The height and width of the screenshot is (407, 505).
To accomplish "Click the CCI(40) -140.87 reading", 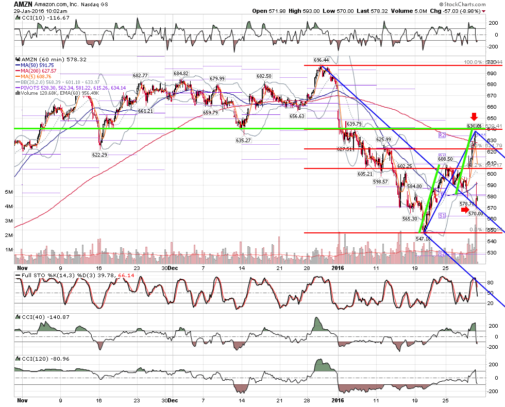I will [x=45, y=317].
